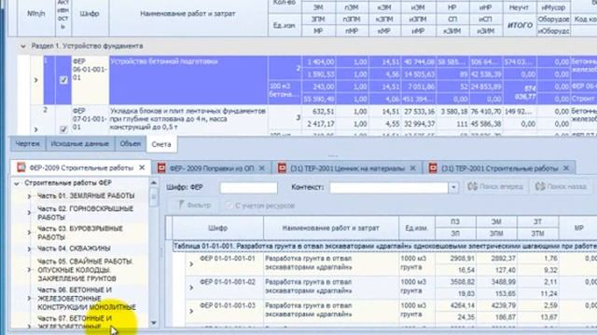Select Часть 06. БЕТОННЫЕ И ЖЕЛЕЗОБЕТОННЫЕ item
Viewport: 597px width, 335px height.
coord(87,299)
